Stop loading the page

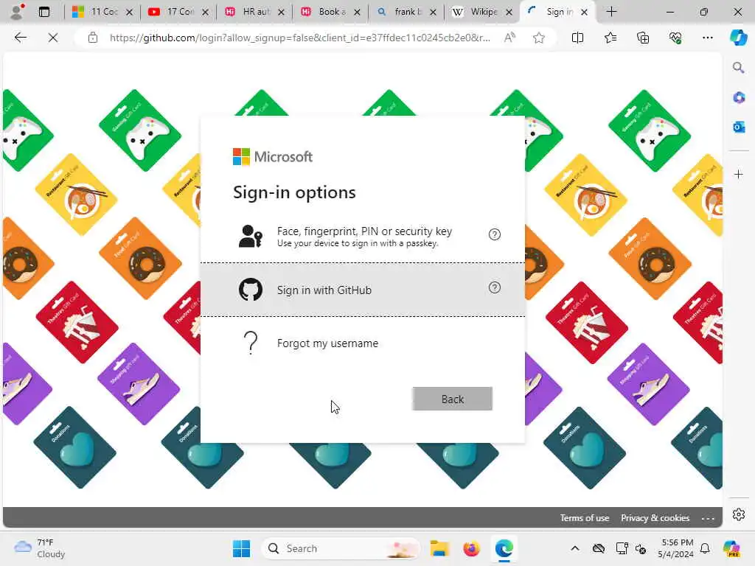tap(53, 38)
